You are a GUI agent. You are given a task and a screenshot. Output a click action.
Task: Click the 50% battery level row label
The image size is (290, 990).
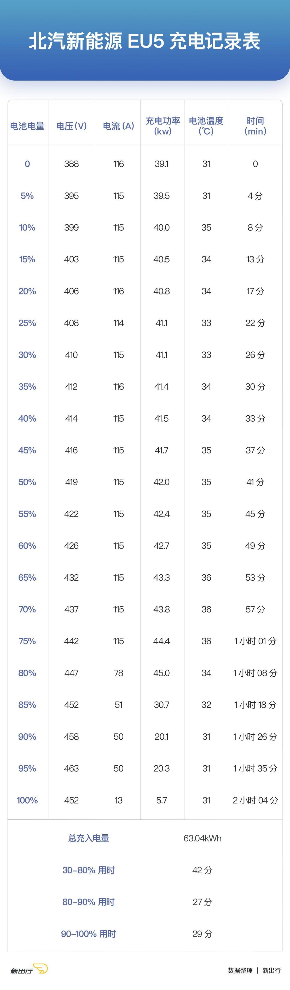[27, 482]
